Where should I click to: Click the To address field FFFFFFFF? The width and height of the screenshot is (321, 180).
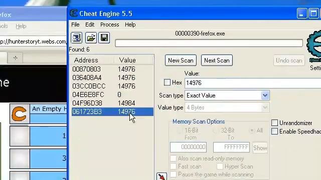pyautogui.click(x=231, y=147)
